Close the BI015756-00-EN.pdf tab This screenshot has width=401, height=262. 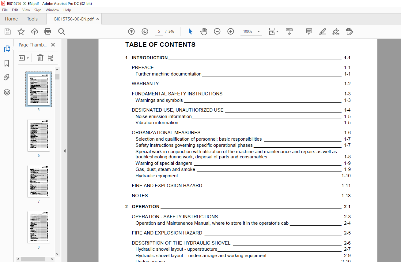tap(98, 19)
